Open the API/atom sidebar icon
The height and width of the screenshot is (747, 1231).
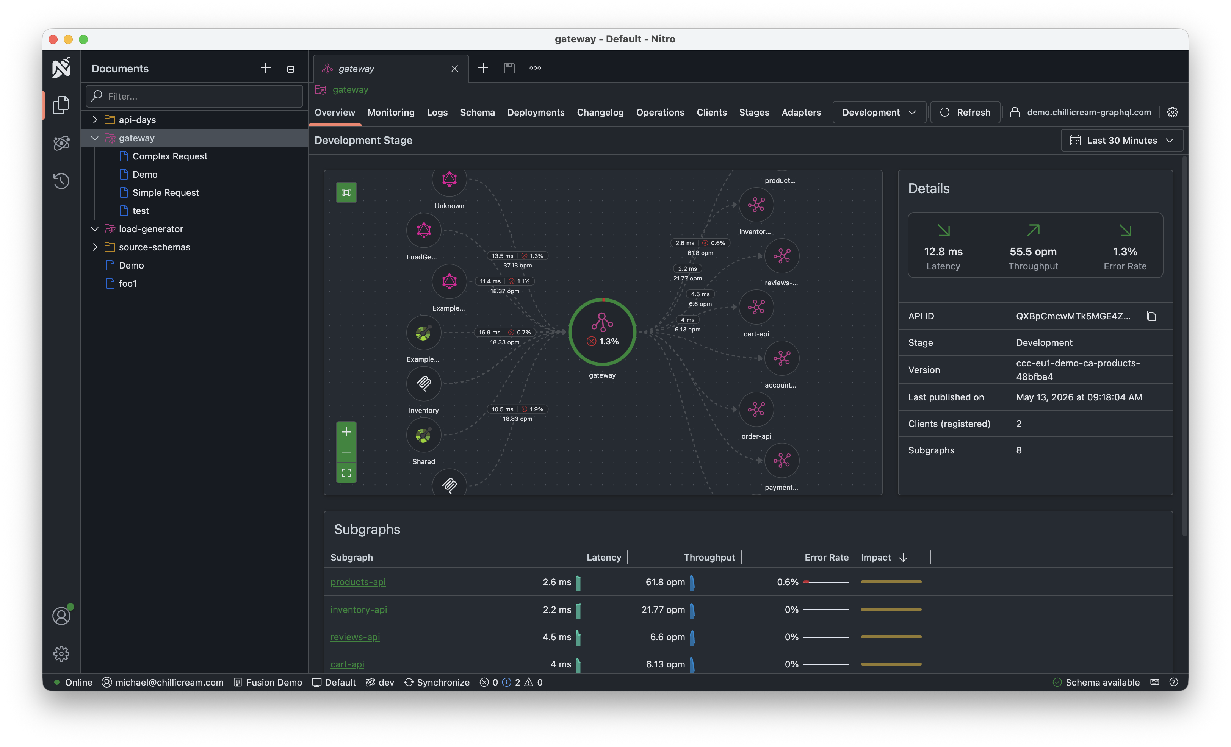tap(61, 143)
